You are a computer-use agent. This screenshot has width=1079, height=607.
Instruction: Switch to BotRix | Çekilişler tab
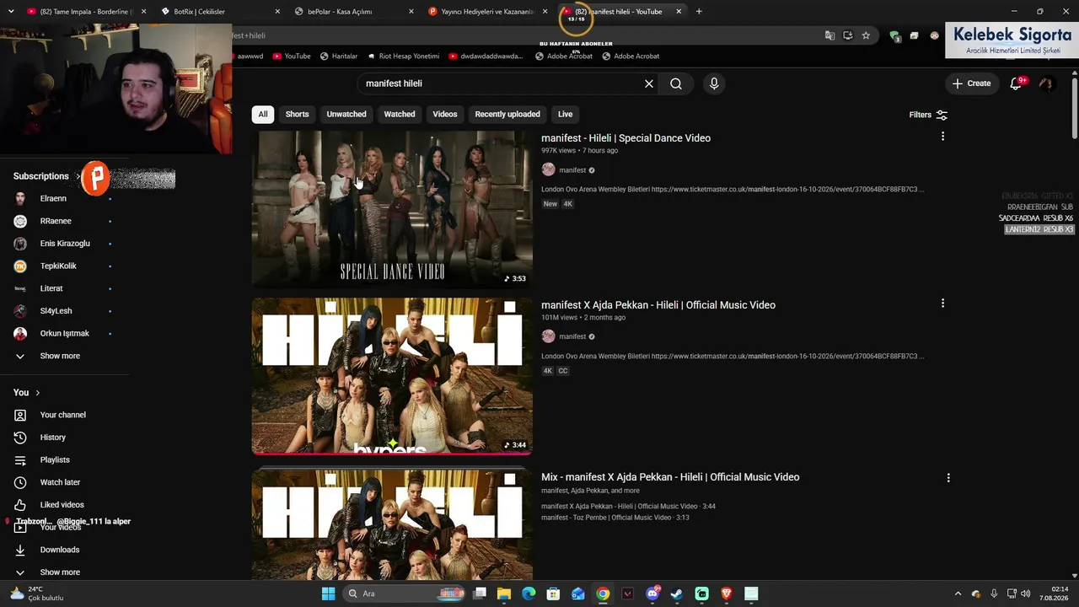click(217, 12)
